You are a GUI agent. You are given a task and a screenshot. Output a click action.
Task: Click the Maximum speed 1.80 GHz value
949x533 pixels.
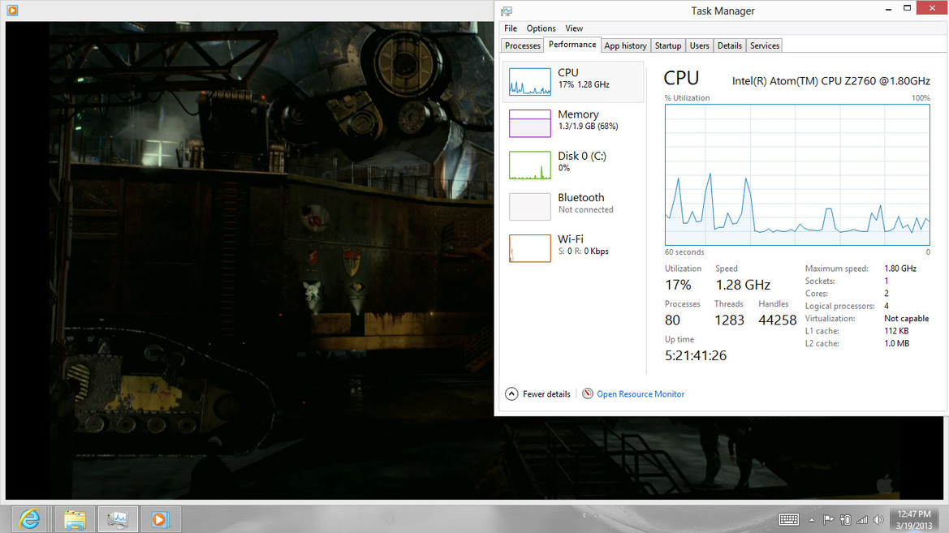[900, 268]
